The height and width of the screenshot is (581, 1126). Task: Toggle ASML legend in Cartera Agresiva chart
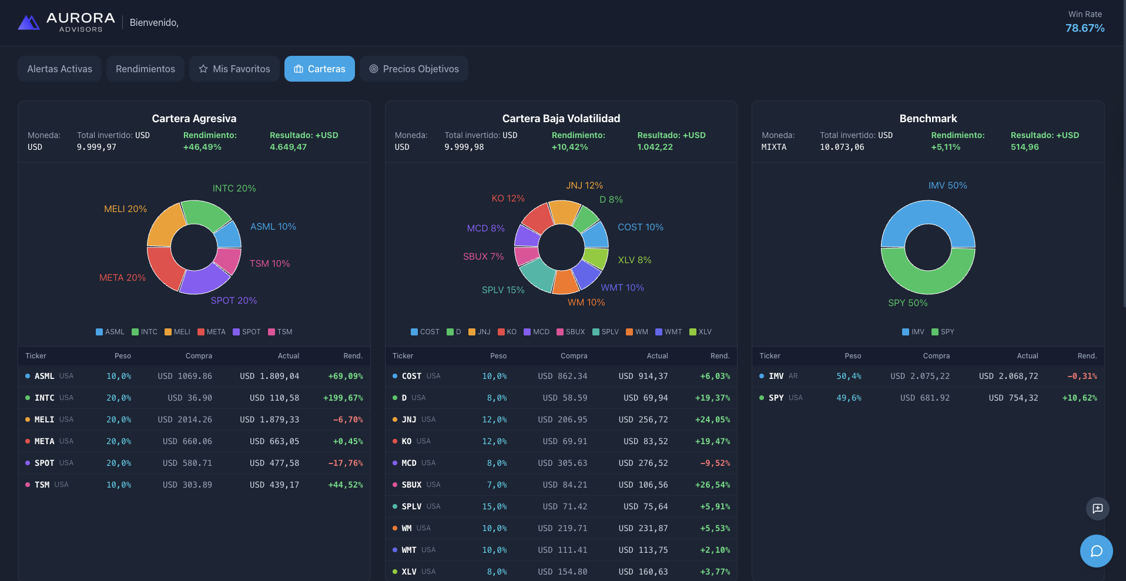click(110, 332)
